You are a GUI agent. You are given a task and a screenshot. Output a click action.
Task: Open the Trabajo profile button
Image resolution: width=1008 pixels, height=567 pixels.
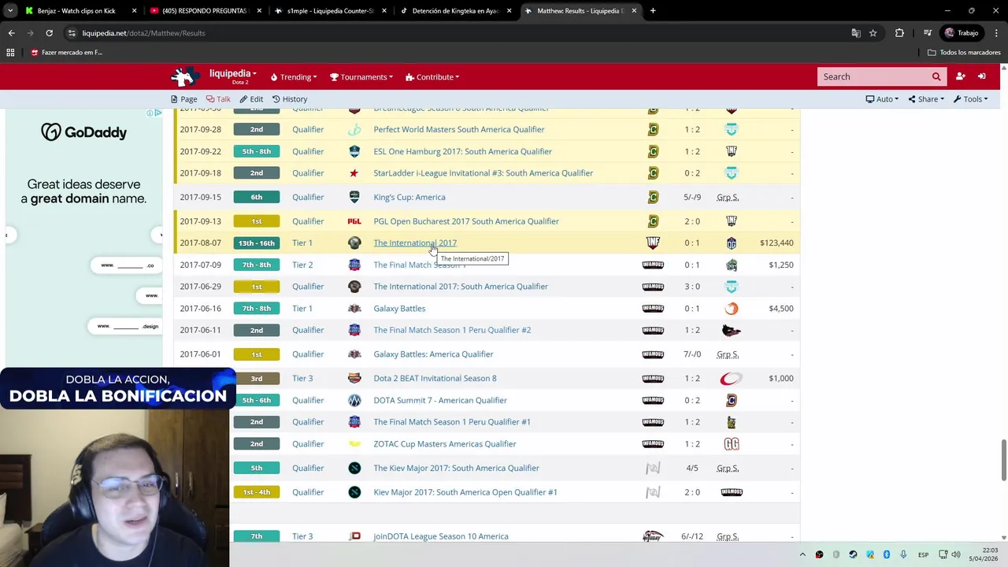tap(962, 33)
